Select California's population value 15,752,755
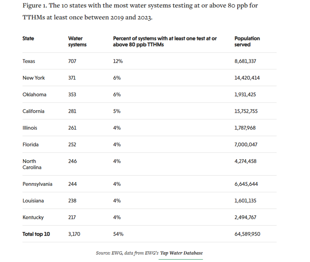The image size is (310, 262). tap(246, 111)
